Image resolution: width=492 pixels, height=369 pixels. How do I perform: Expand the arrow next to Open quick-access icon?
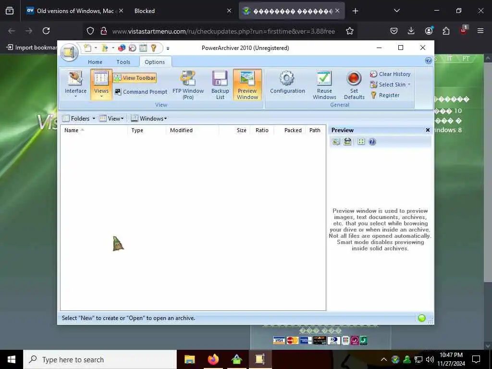(113, 48)
